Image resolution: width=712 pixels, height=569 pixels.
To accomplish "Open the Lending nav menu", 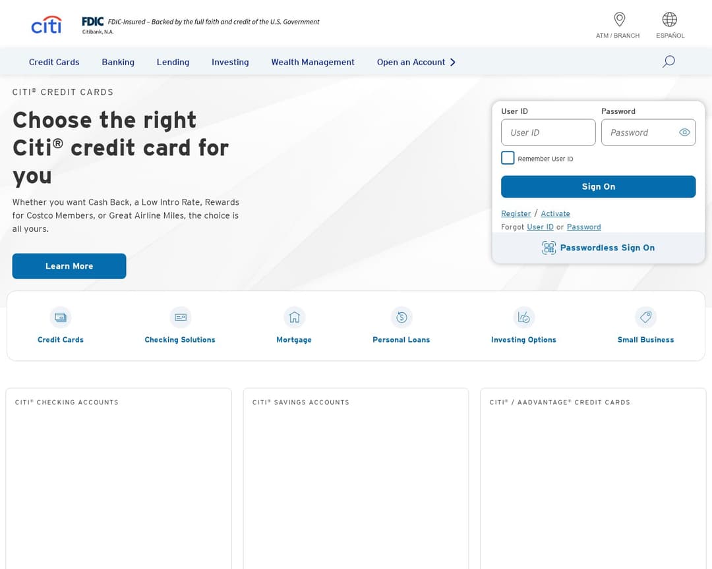I will pos(173,62).
